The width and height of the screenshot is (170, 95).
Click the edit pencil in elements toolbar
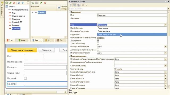(10, 3)
